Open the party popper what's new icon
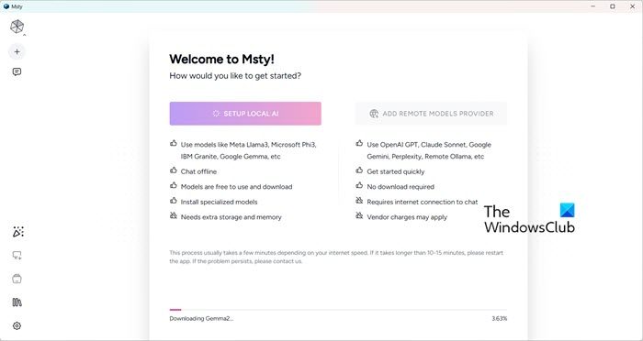This screenshot has height=341, width=643. (18, 232)
